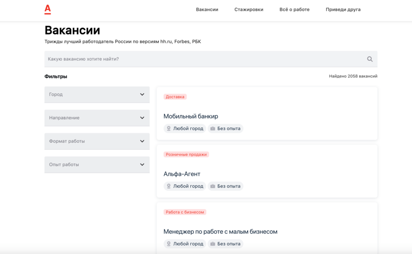The image size is (412, 254).
Task: Click Любой город chip on Менеджер card
Action: click(x=185, y=244)
